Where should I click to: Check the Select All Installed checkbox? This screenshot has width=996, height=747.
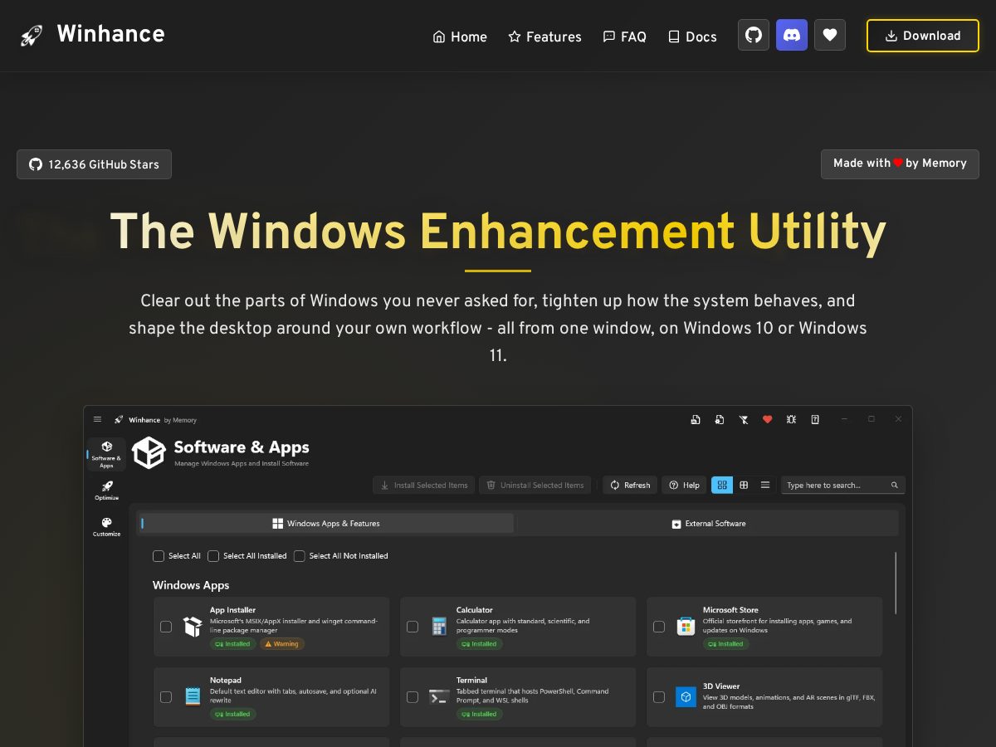click(213, 556)
